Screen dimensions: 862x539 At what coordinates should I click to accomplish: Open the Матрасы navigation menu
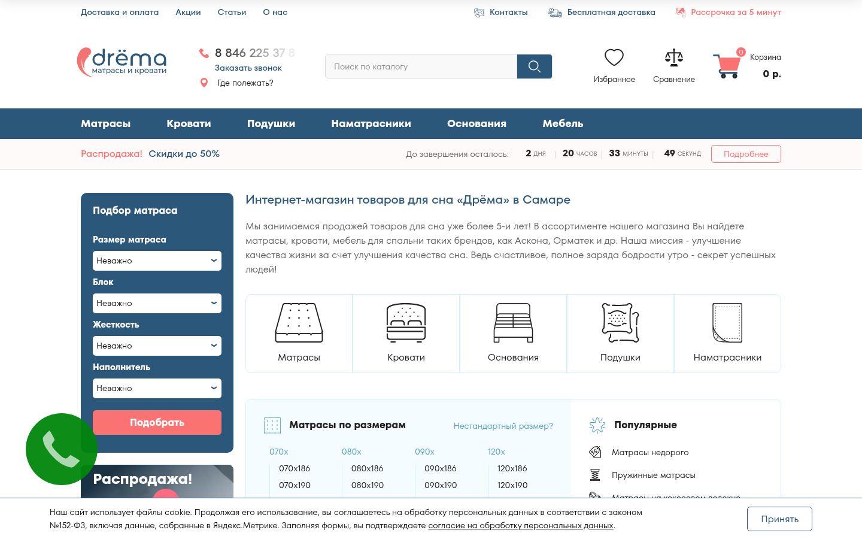point(106,123)
